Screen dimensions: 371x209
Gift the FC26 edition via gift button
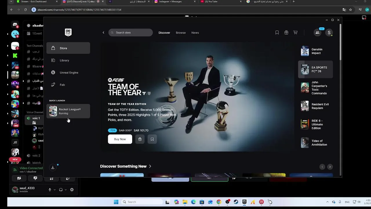click(x=140, y=139)
